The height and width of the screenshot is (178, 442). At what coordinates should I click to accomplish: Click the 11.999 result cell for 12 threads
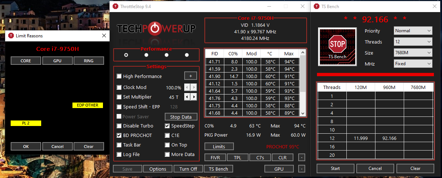[361, 139]
